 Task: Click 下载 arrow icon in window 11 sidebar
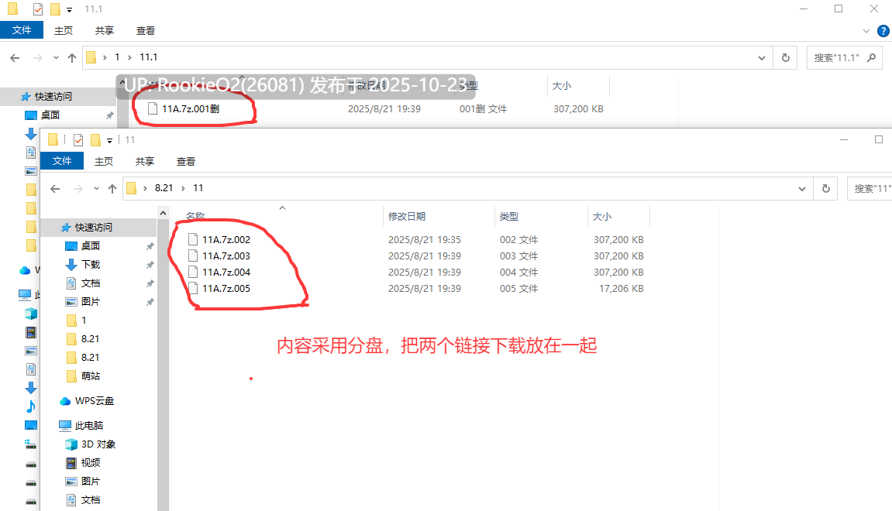71,265
